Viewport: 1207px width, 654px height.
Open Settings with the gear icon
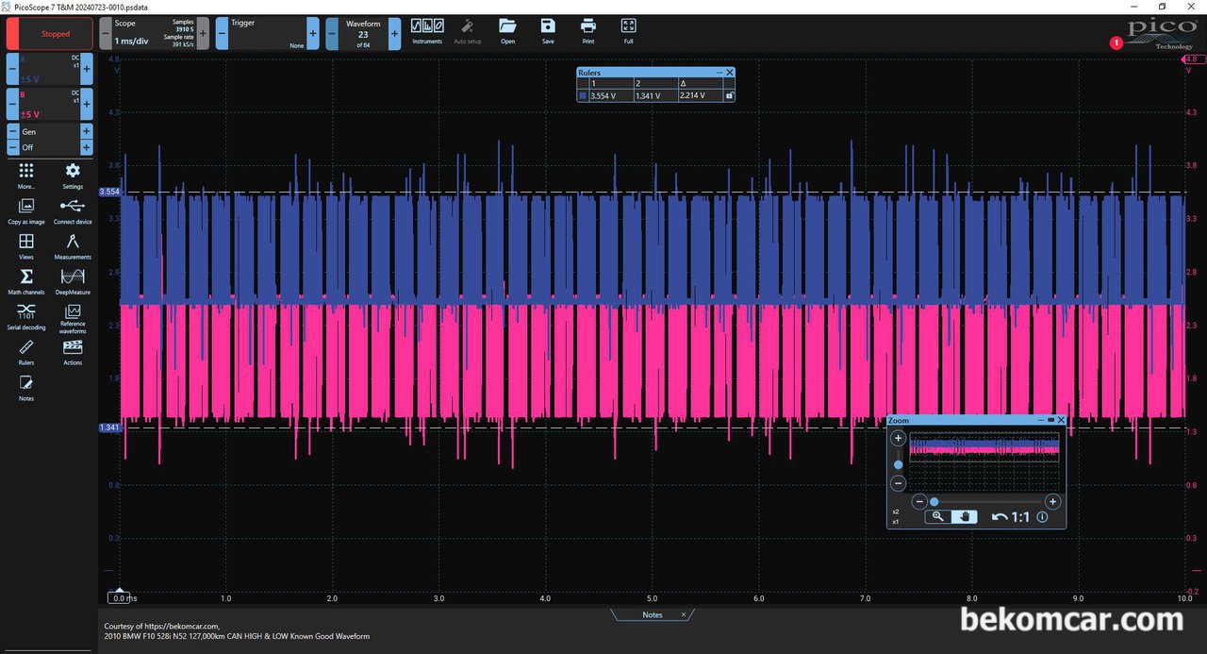tap(73, 175)
